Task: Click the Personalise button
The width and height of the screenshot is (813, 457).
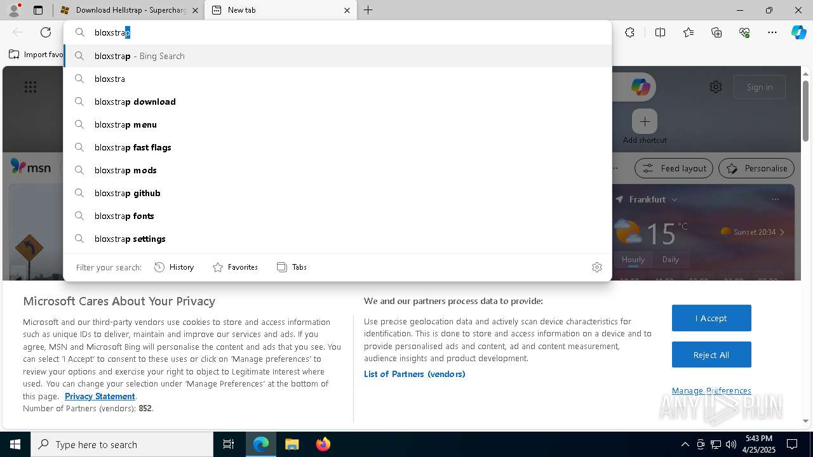Action: pos(756,168)
